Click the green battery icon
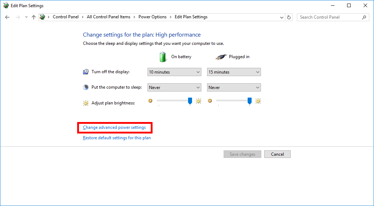374x206 pixels. click(x=163, y=57)
